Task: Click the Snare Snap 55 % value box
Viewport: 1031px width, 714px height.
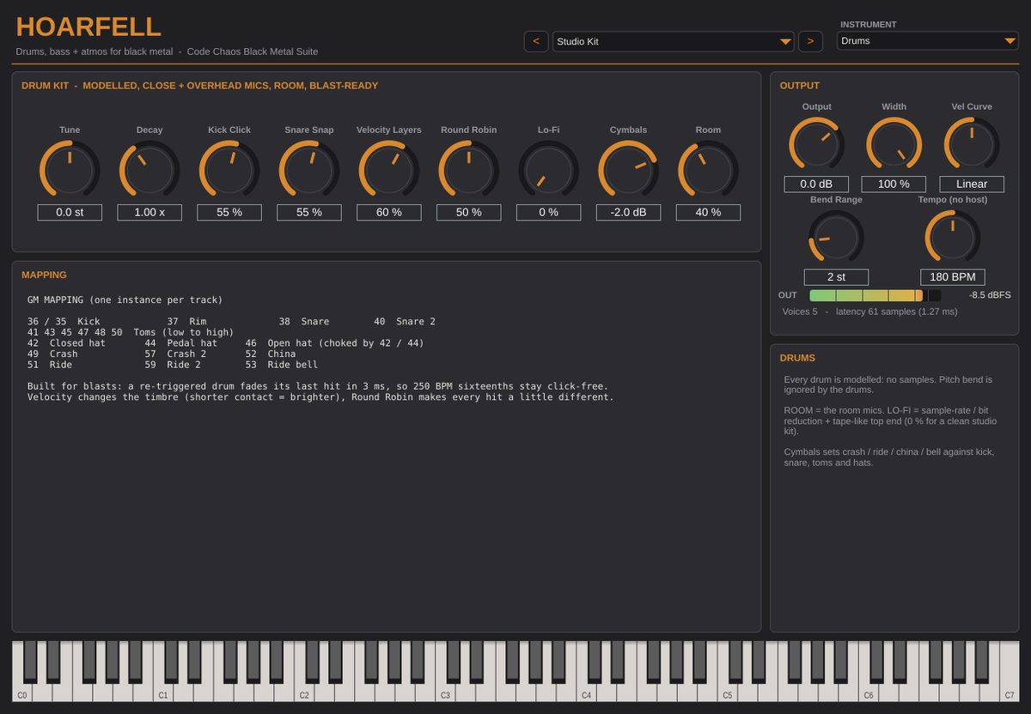Action: tap(309, 212)
